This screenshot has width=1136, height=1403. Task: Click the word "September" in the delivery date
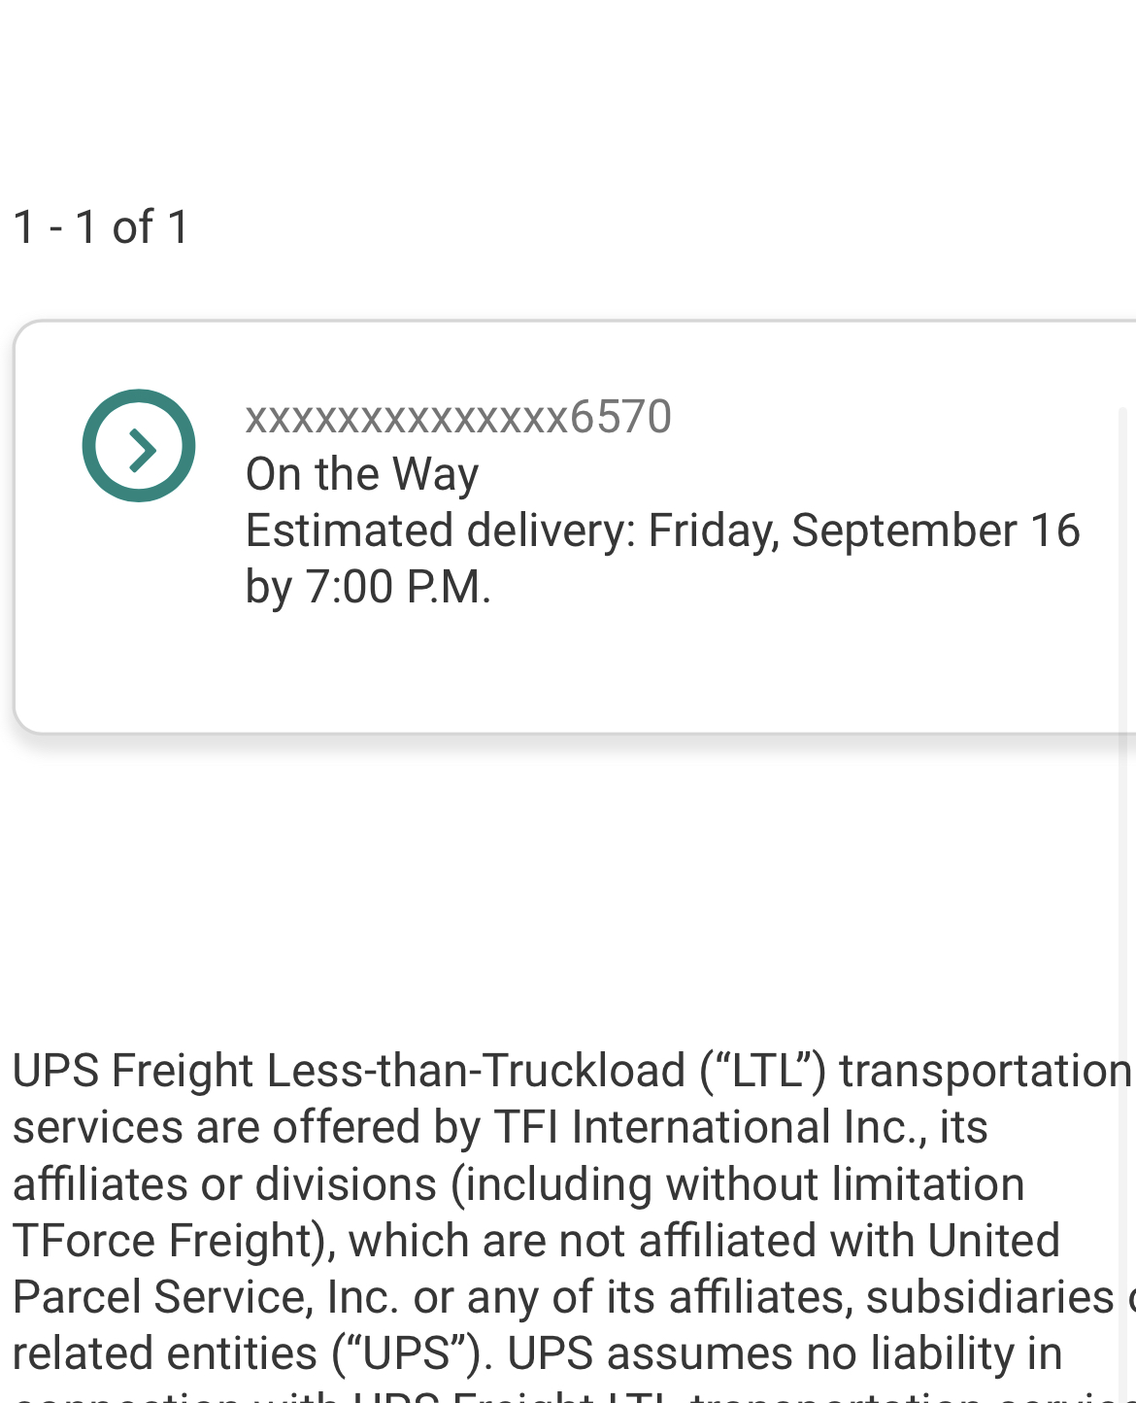(904, 530)
